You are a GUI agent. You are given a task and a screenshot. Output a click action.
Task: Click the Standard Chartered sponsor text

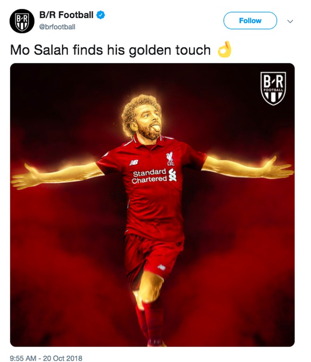coord(149,176)
